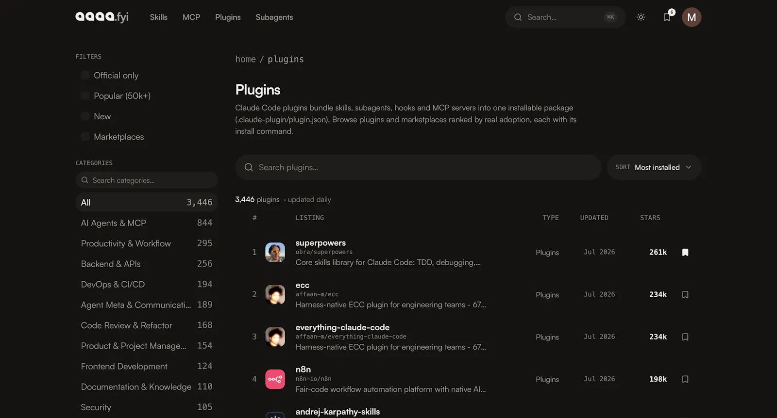777x418 pixels.
Task: Select the Agent Meta & Communication category
Action: click(147, 305)
